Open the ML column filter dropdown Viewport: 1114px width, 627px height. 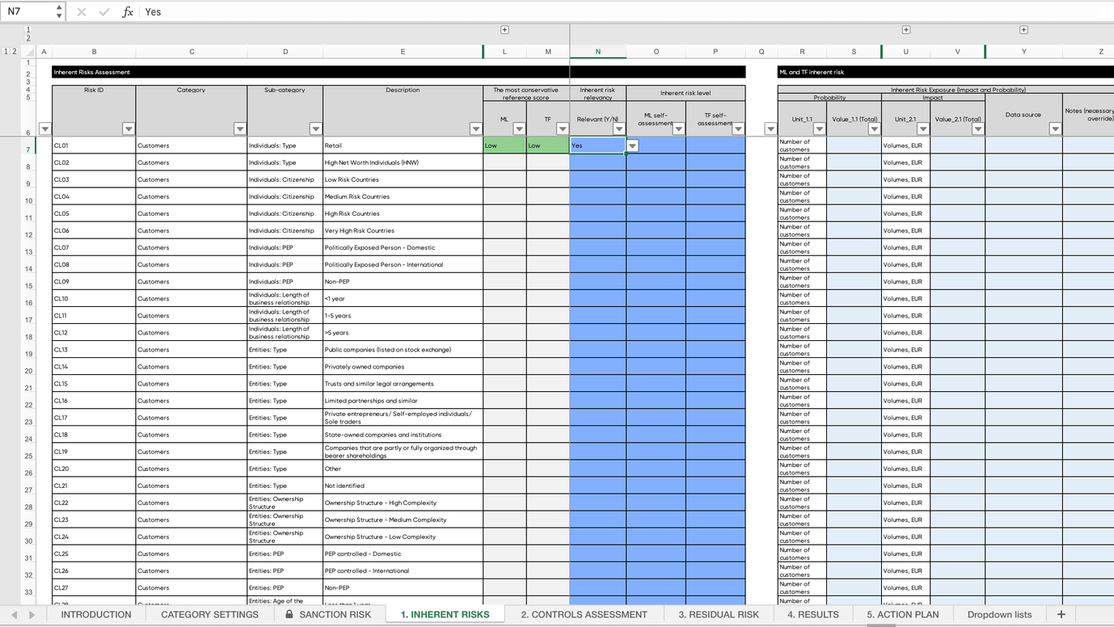point(519,128)
